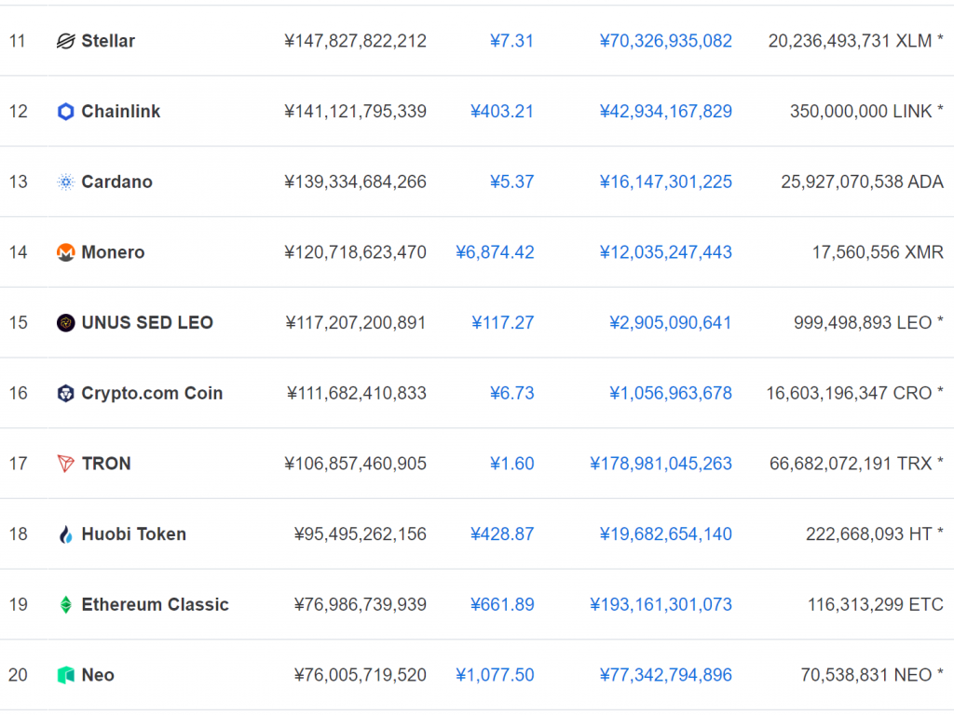954x715 pixels.
Task: Click Neo price ¥1,077.50
Action: click(495, 676)
